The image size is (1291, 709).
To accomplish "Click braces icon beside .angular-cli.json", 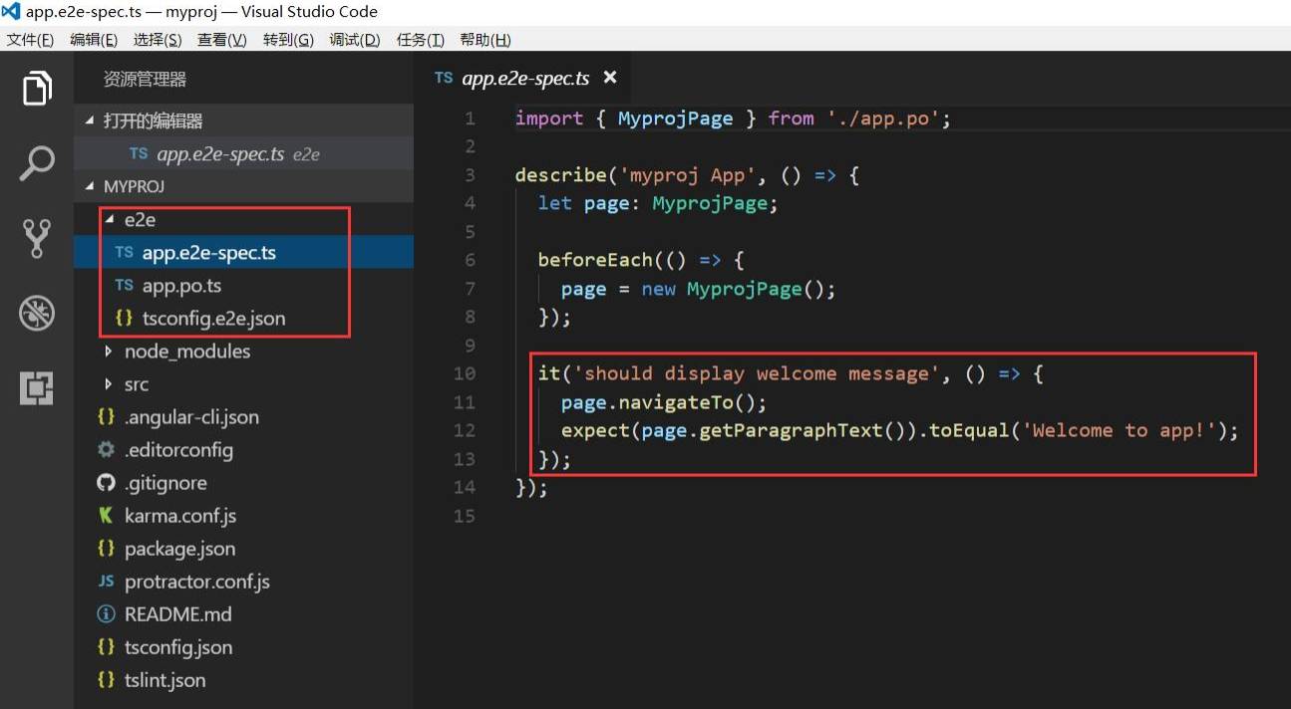I will pyautogui.click(x=106, y=417).
